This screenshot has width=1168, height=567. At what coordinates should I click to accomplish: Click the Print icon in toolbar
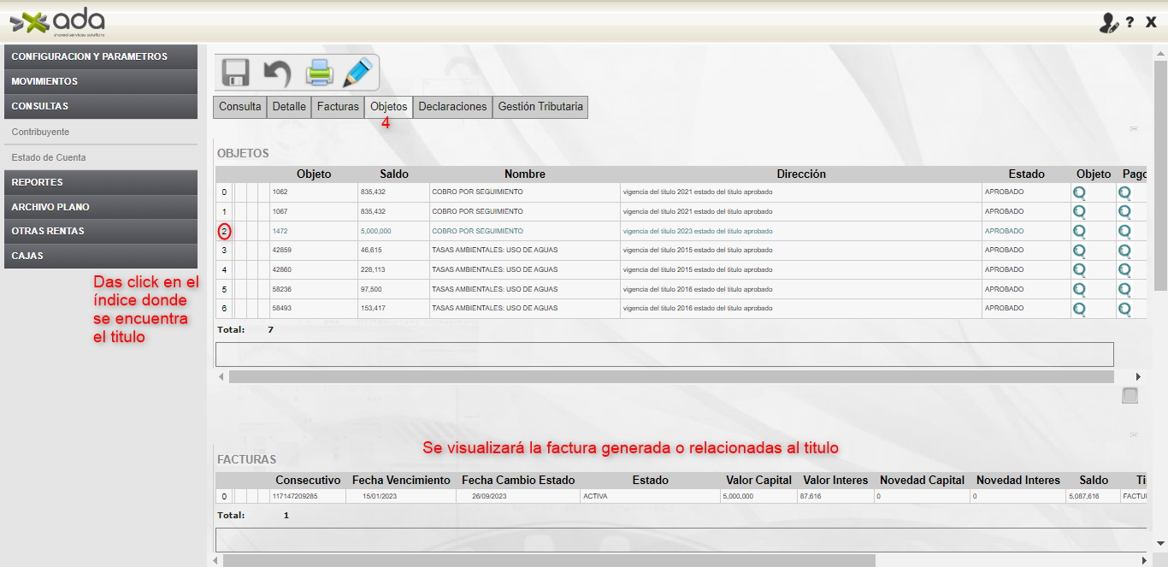tap(319, 73)
